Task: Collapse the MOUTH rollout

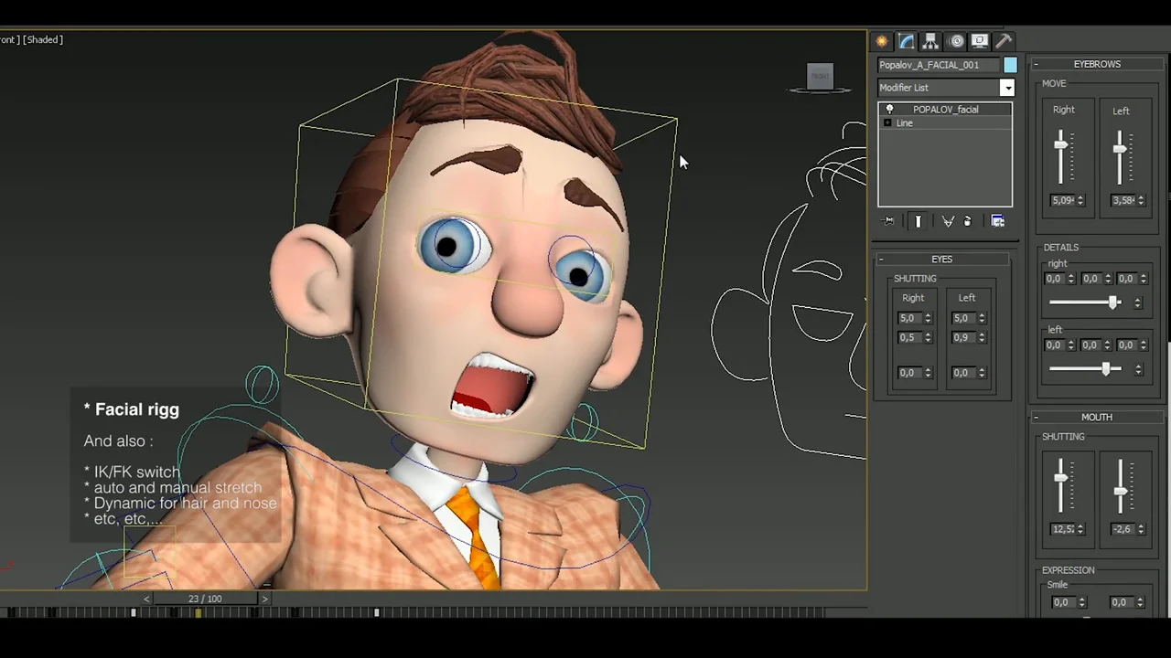Action: point(1036,418)
